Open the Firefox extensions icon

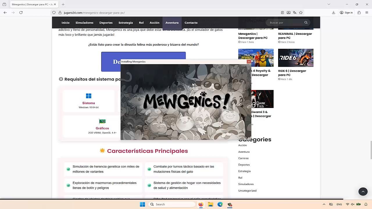coord(359,12)
